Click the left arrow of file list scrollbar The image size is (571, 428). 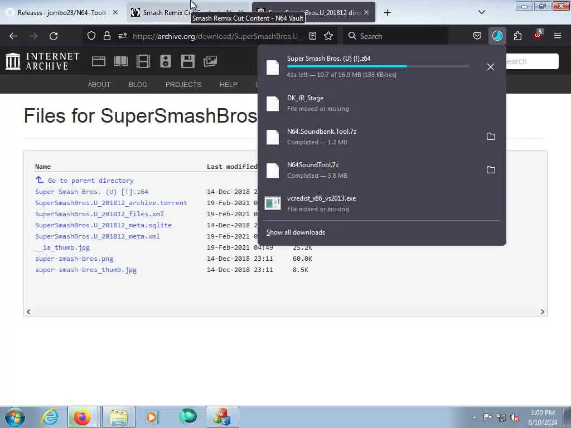[x=28, y=312]
